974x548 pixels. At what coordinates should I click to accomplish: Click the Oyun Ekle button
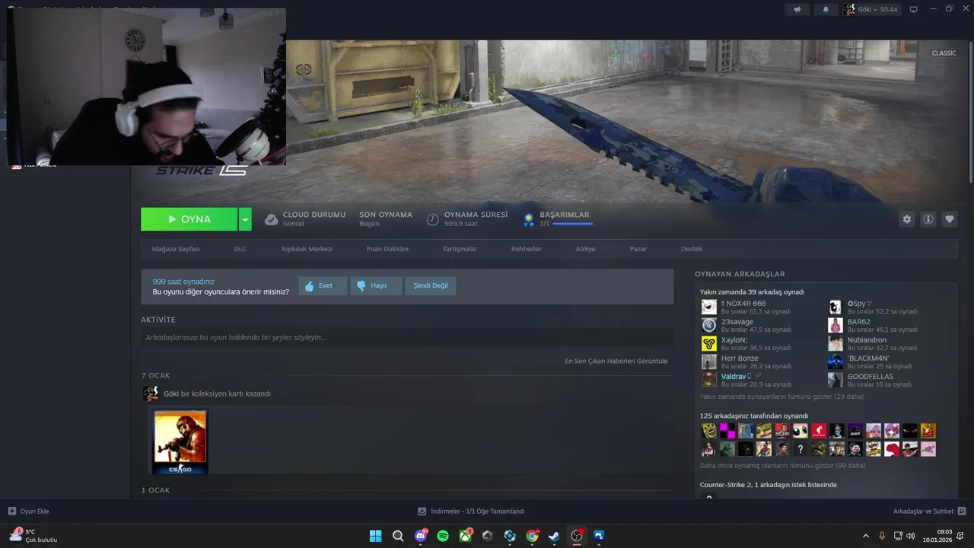coord(28,511)
